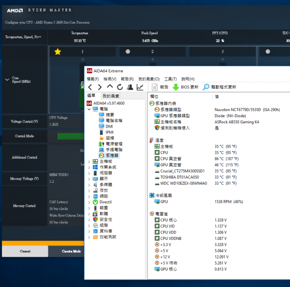290x287 pixels.
Task: Expand the 多媒體 tree node
Action: pyautogui.click(x=89, y=185)
